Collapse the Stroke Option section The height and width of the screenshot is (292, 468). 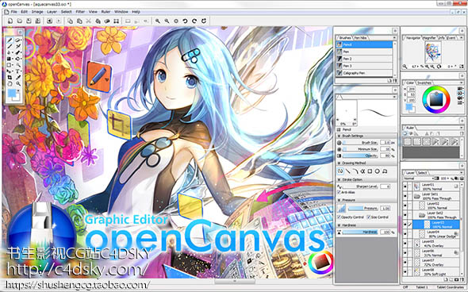coord(339,180)
